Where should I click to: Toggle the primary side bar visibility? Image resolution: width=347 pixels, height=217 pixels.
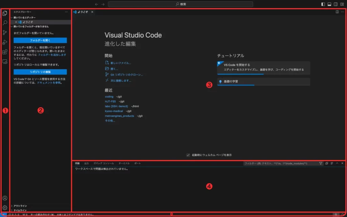click(x=323, y=4)
